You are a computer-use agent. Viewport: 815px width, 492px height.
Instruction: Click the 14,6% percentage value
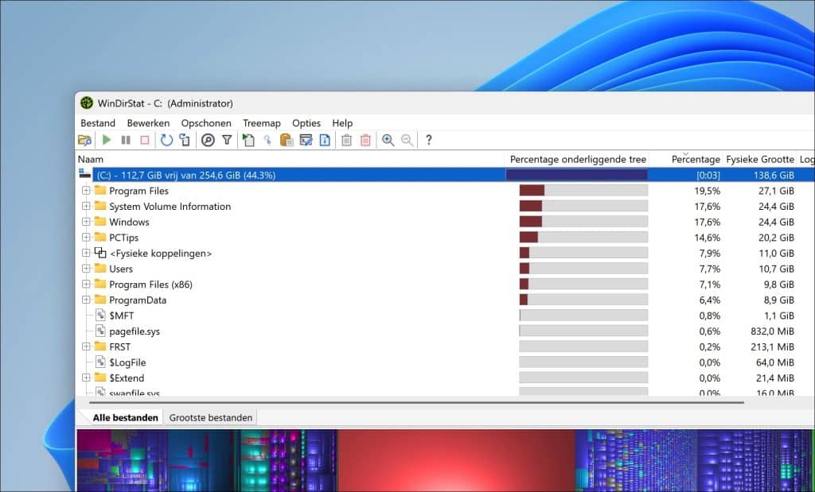pos(708,237)
